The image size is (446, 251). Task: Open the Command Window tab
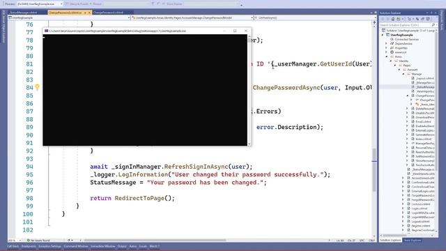point(76,246)
